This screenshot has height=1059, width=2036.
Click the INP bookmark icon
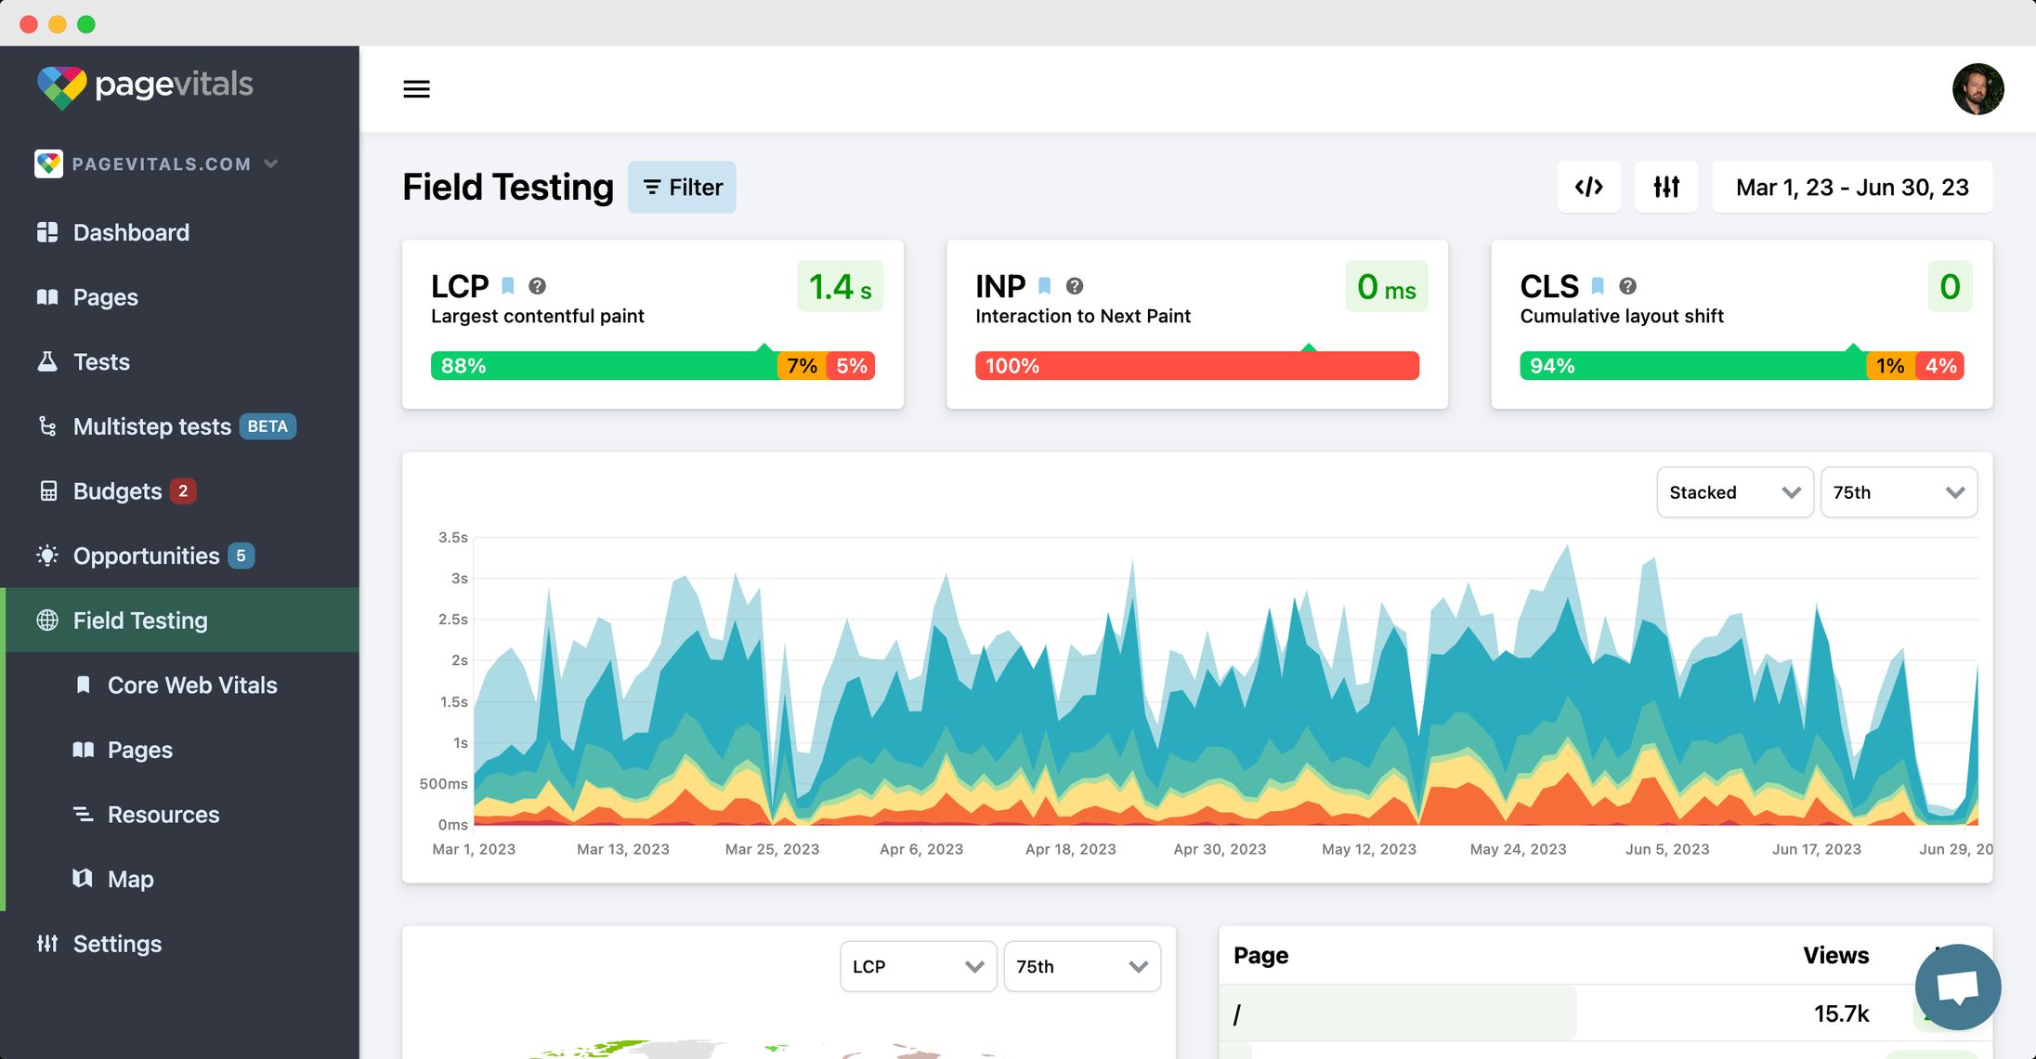click(x=1044, y=286)
